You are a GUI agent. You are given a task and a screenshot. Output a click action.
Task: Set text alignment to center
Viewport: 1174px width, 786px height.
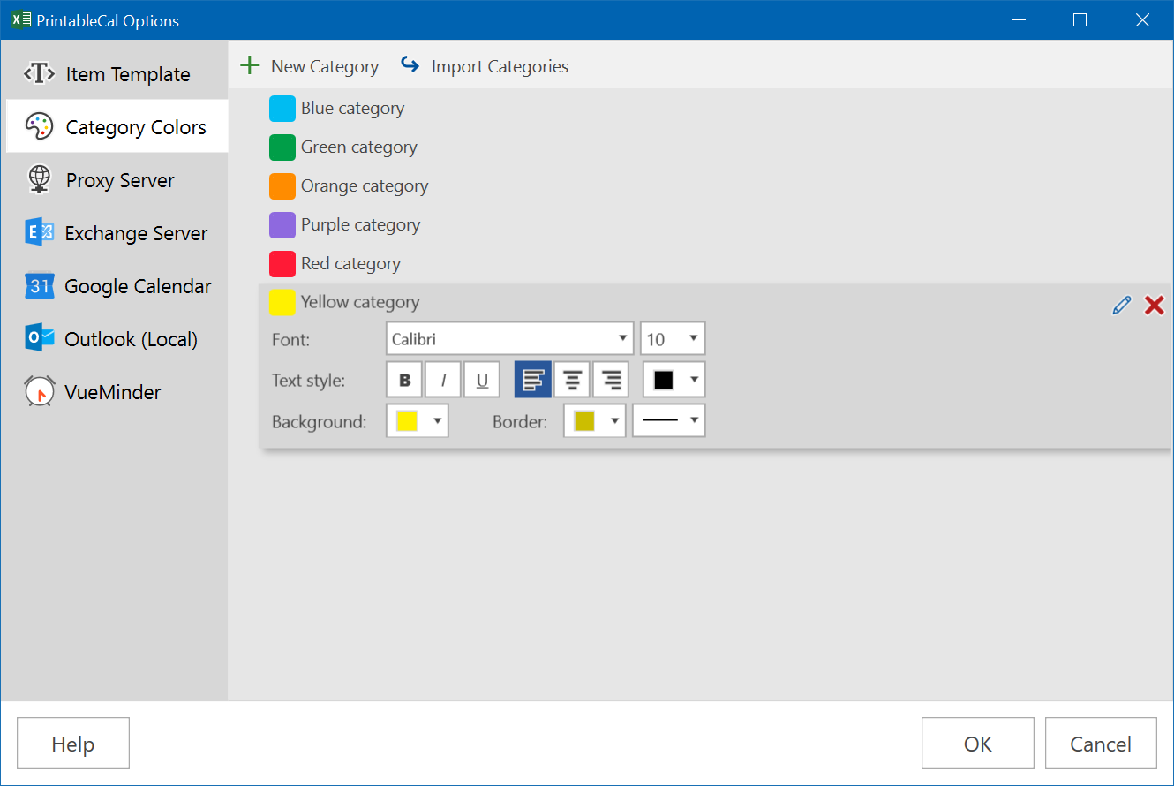[x=572, y=381]
